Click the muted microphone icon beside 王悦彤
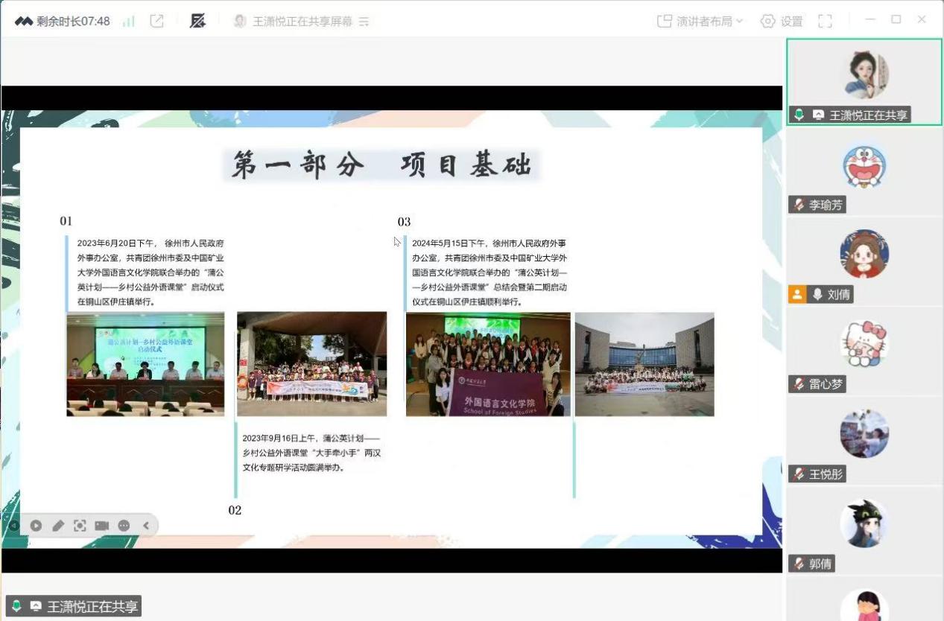This screenshot has width=944, height=621. click(799, 474)
